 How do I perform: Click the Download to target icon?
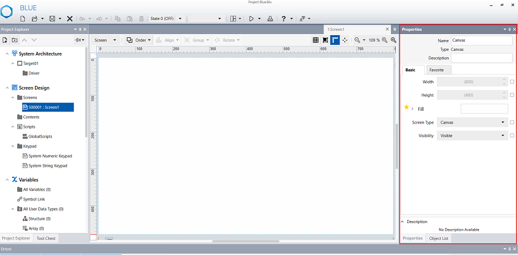[270, 18]
